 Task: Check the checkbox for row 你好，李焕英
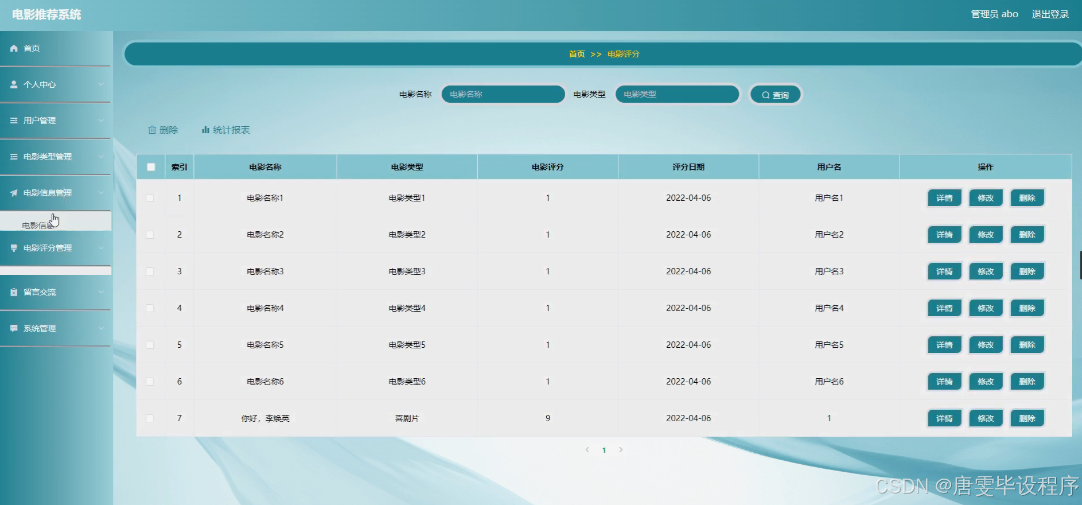tap(150, 418)
